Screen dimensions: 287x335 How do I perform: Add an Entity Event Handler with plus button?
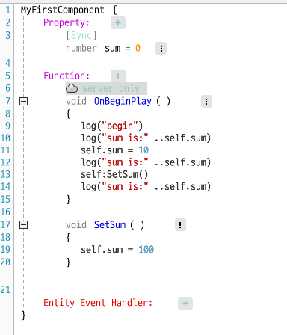[185, 303]
